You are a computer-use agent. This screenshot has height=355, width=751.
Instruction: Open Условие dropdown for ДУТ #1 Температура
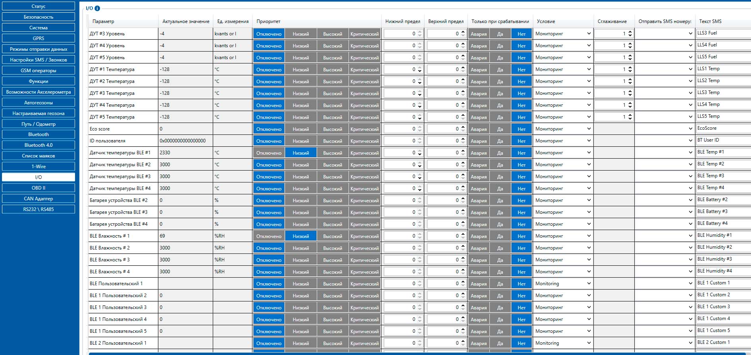[x=562, y=69]
